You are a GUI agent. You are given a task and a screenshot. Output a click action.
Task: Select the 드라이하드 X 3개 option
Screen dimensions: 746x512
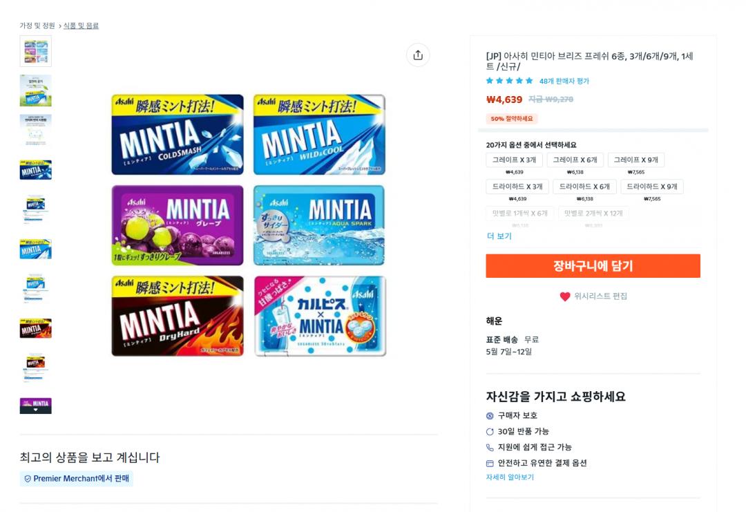click(x=517, y=187)
